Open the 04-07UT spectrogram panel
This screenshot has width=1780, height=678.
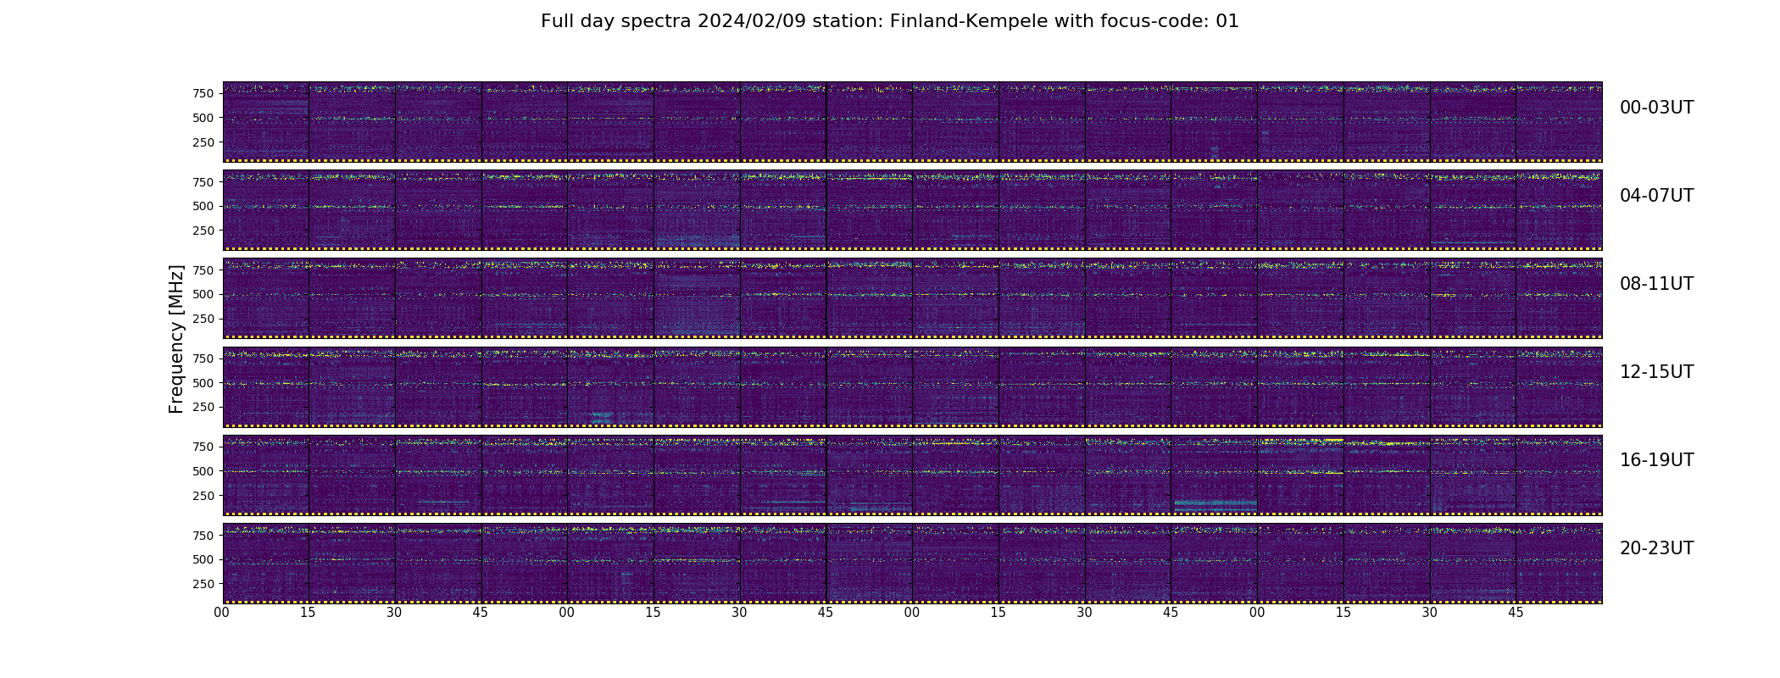(x=912, y=210)
